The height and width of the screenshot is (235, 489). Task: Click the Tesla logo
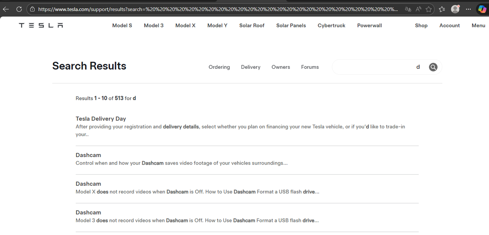click(41, 25)
